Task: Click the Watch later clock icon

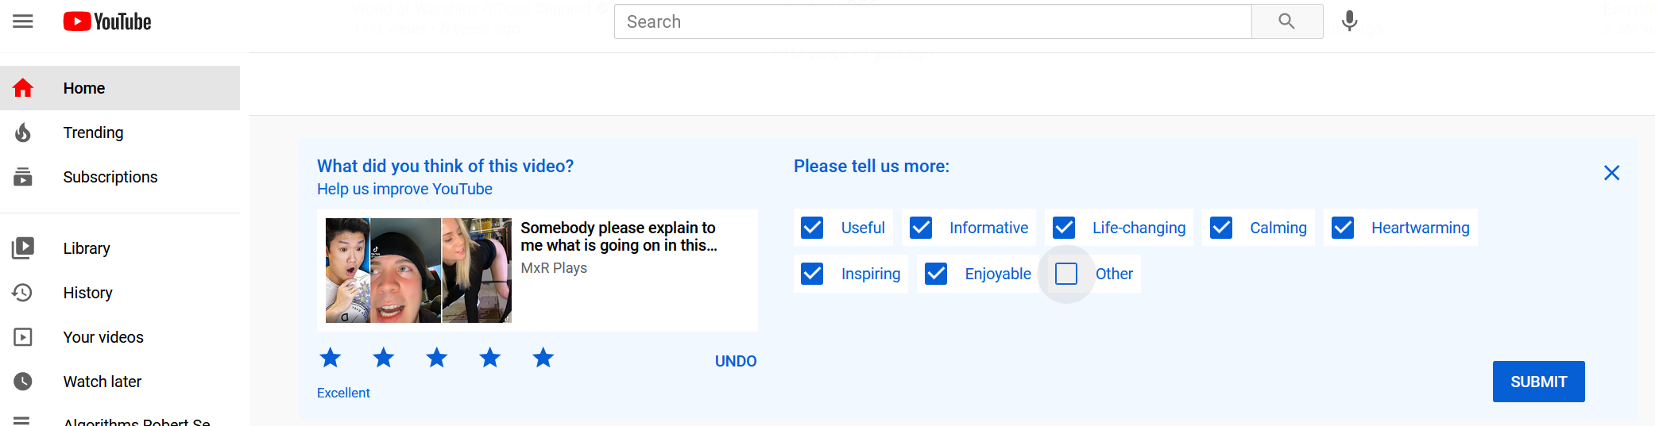Action: 23,382
